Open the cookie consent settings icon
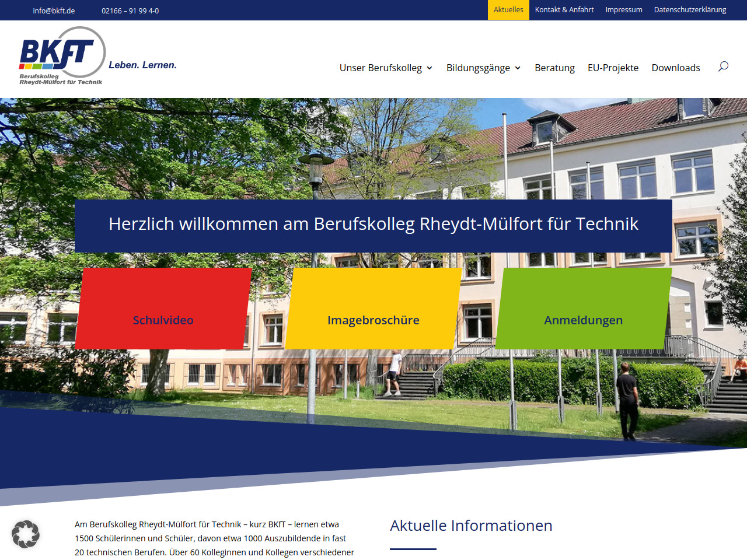The height and width of the screenshot is (560, 747). tap(26, 534)
